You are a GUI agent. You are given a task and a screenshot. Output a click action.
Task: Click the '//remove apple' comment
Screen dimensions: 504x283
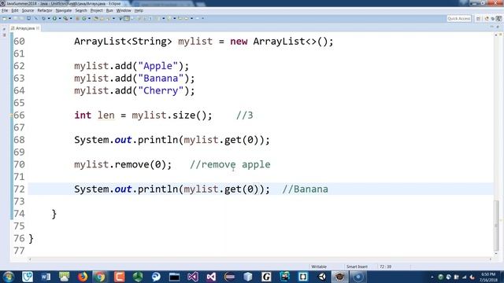pyautogui.click(x=230, y=164)
